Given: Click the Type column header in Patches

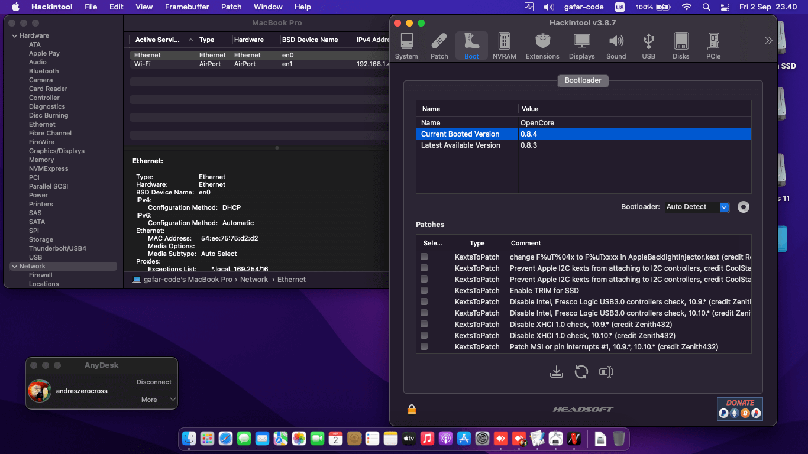Looking at the screenshot, I should (x=477, y=243).
